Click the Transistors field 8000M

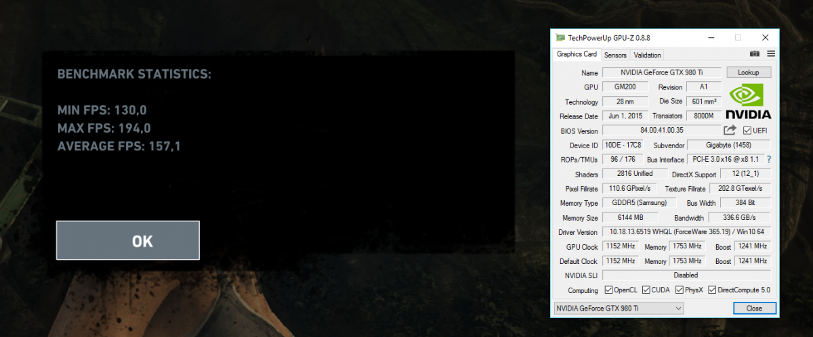click(x=704, y=116)
